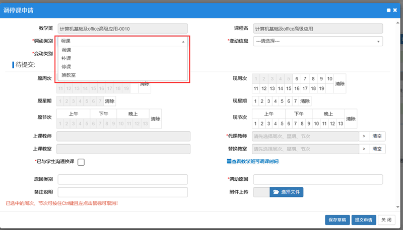Choose 停课 from the dropdown list
The height and width of the screenshot is (230, 403).
point(66,66)
